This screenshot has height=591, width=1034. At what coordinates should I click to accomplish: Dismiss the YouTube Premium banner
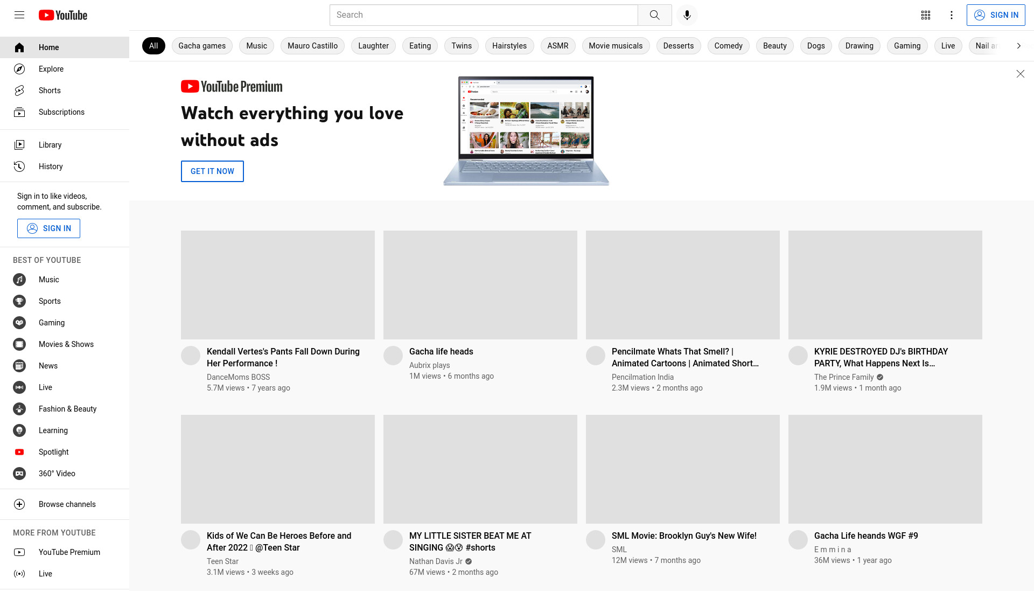coord(1020,74)
